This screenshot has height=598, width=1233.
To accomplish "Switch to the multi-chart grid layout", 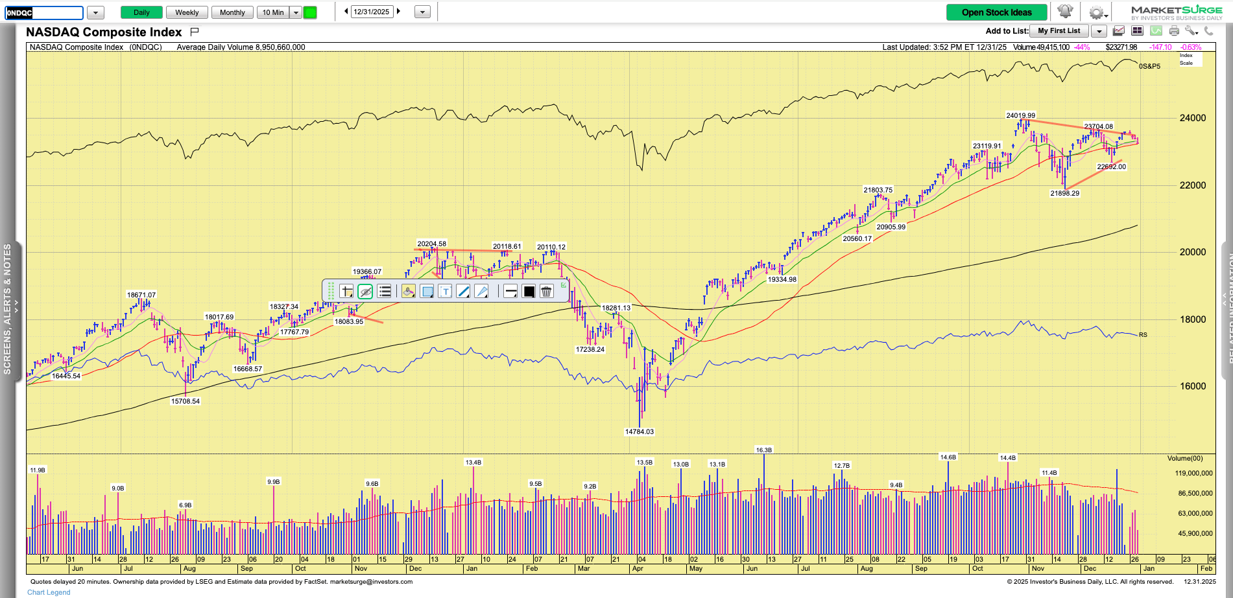I will [x=1137, y=30].
